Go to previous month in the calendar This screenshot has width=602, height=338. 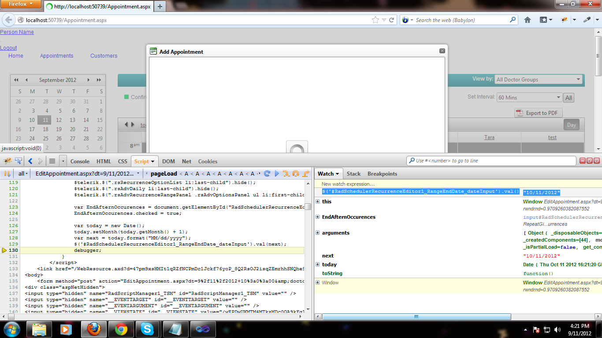[26, 80]
